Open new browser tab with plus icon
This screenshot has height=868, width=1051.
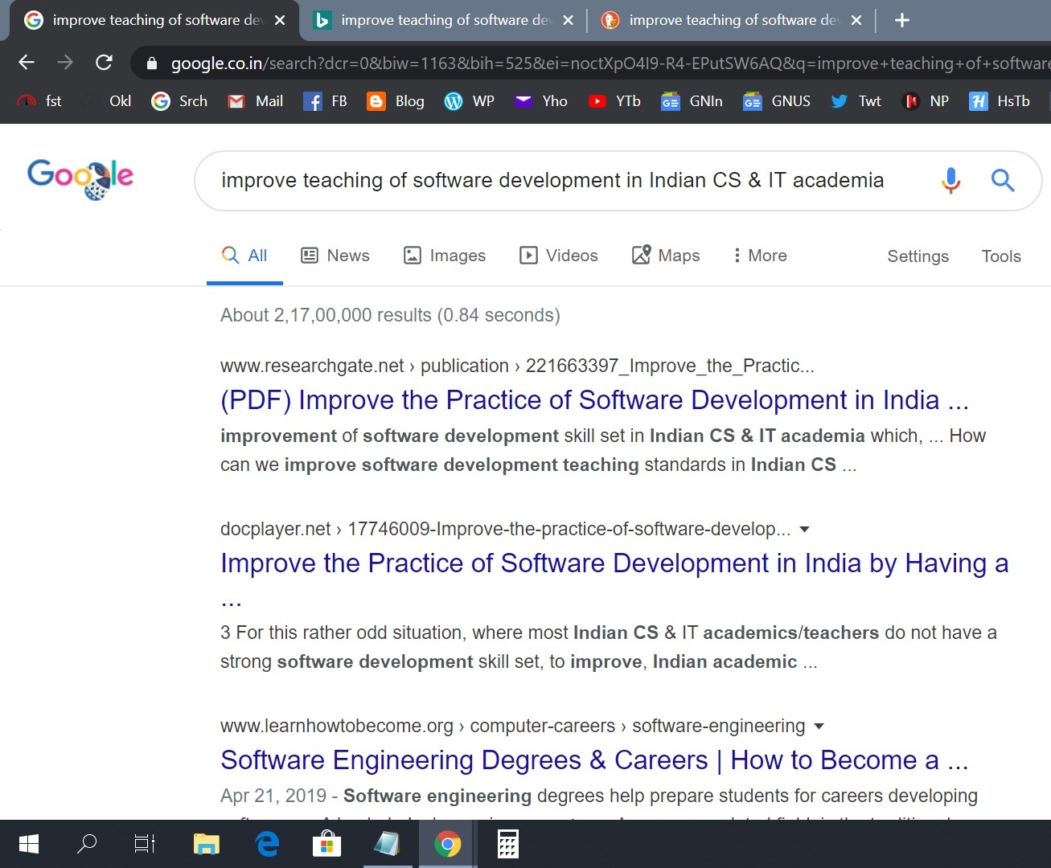click(902, 20)
